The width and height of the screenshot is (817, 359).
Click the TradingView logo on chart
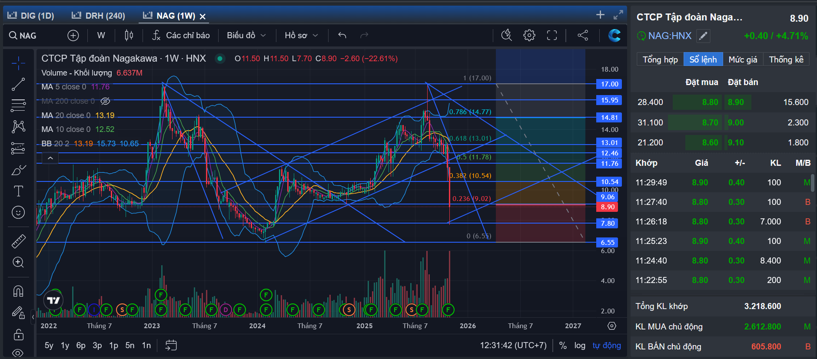[53, 300]
